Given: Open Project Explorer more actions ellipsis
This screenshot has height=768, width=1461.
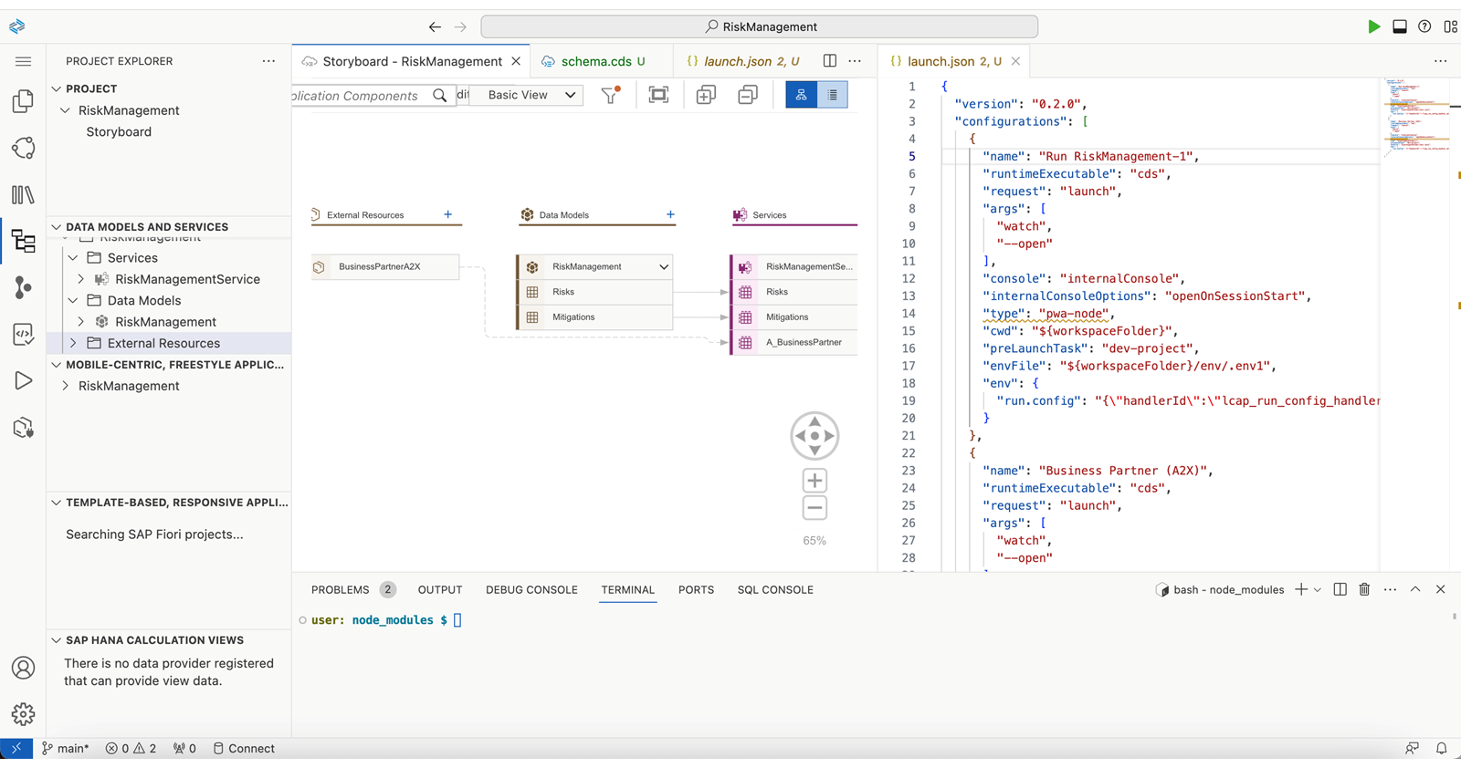Looking at the screenshot, I should click(x=268, y=61).
